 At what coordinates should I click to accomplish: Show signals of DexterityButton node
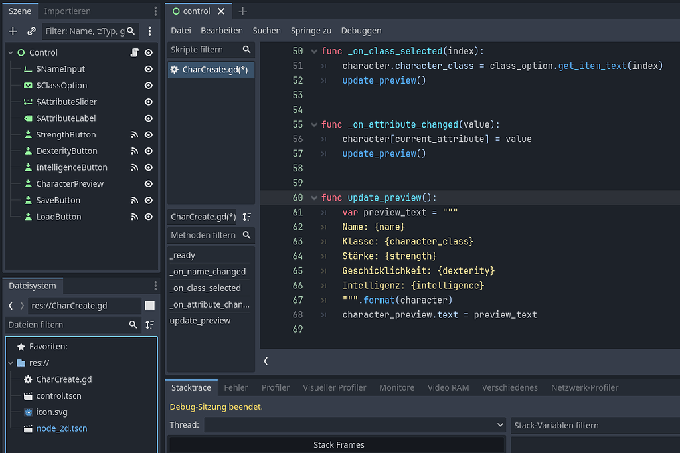[134, 151]
